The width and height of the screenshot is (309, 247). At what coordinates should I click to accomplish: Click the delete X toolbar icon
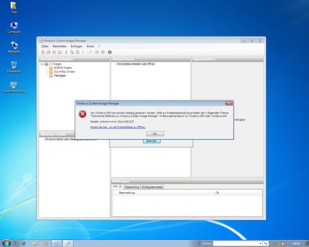tap(83, 52)
